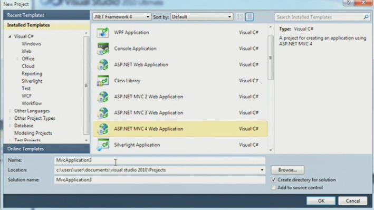The width and height of the screenshot is (374, 210).
Task: Select the Console Application template name
Action: pyautogui.click(x=135, y=49)
